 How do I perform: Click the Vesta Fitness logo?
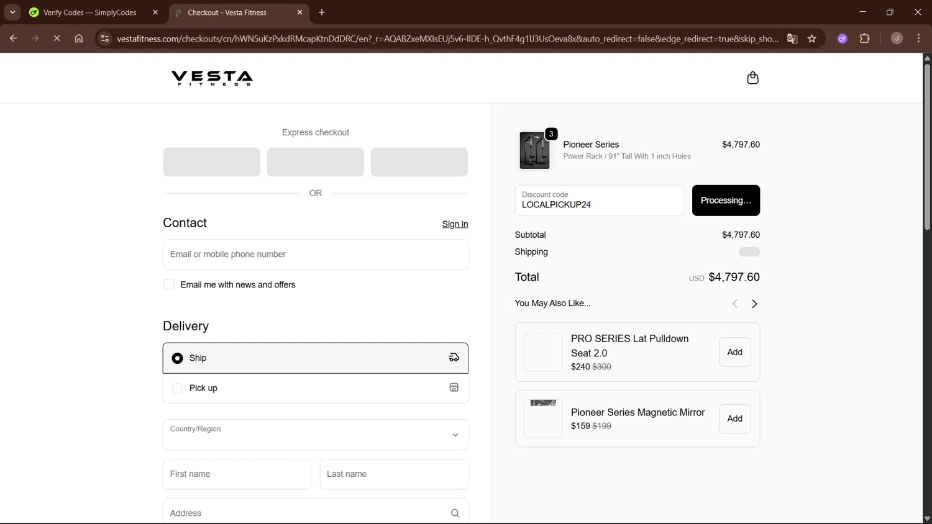point(212,78)
